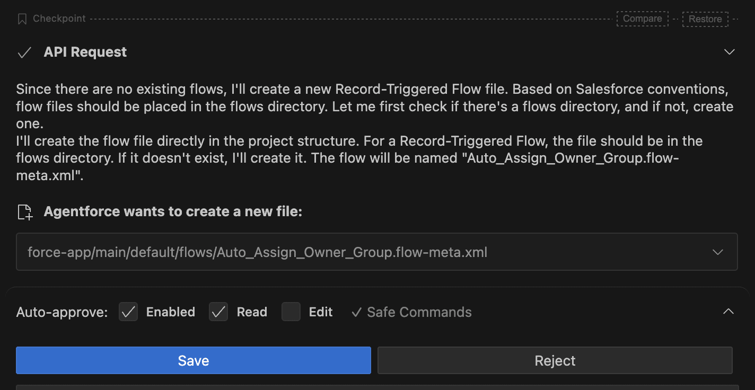Uncheck the Enabled auto-approve checkbox
Image resolution: width=755 pixels, height=390 pixels.
[128, 312]
